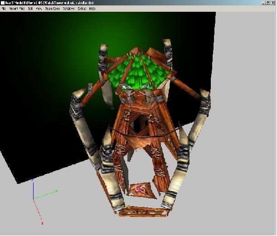Restore down the Model Editor window
The image size is (277, 236).
point(268,3)
